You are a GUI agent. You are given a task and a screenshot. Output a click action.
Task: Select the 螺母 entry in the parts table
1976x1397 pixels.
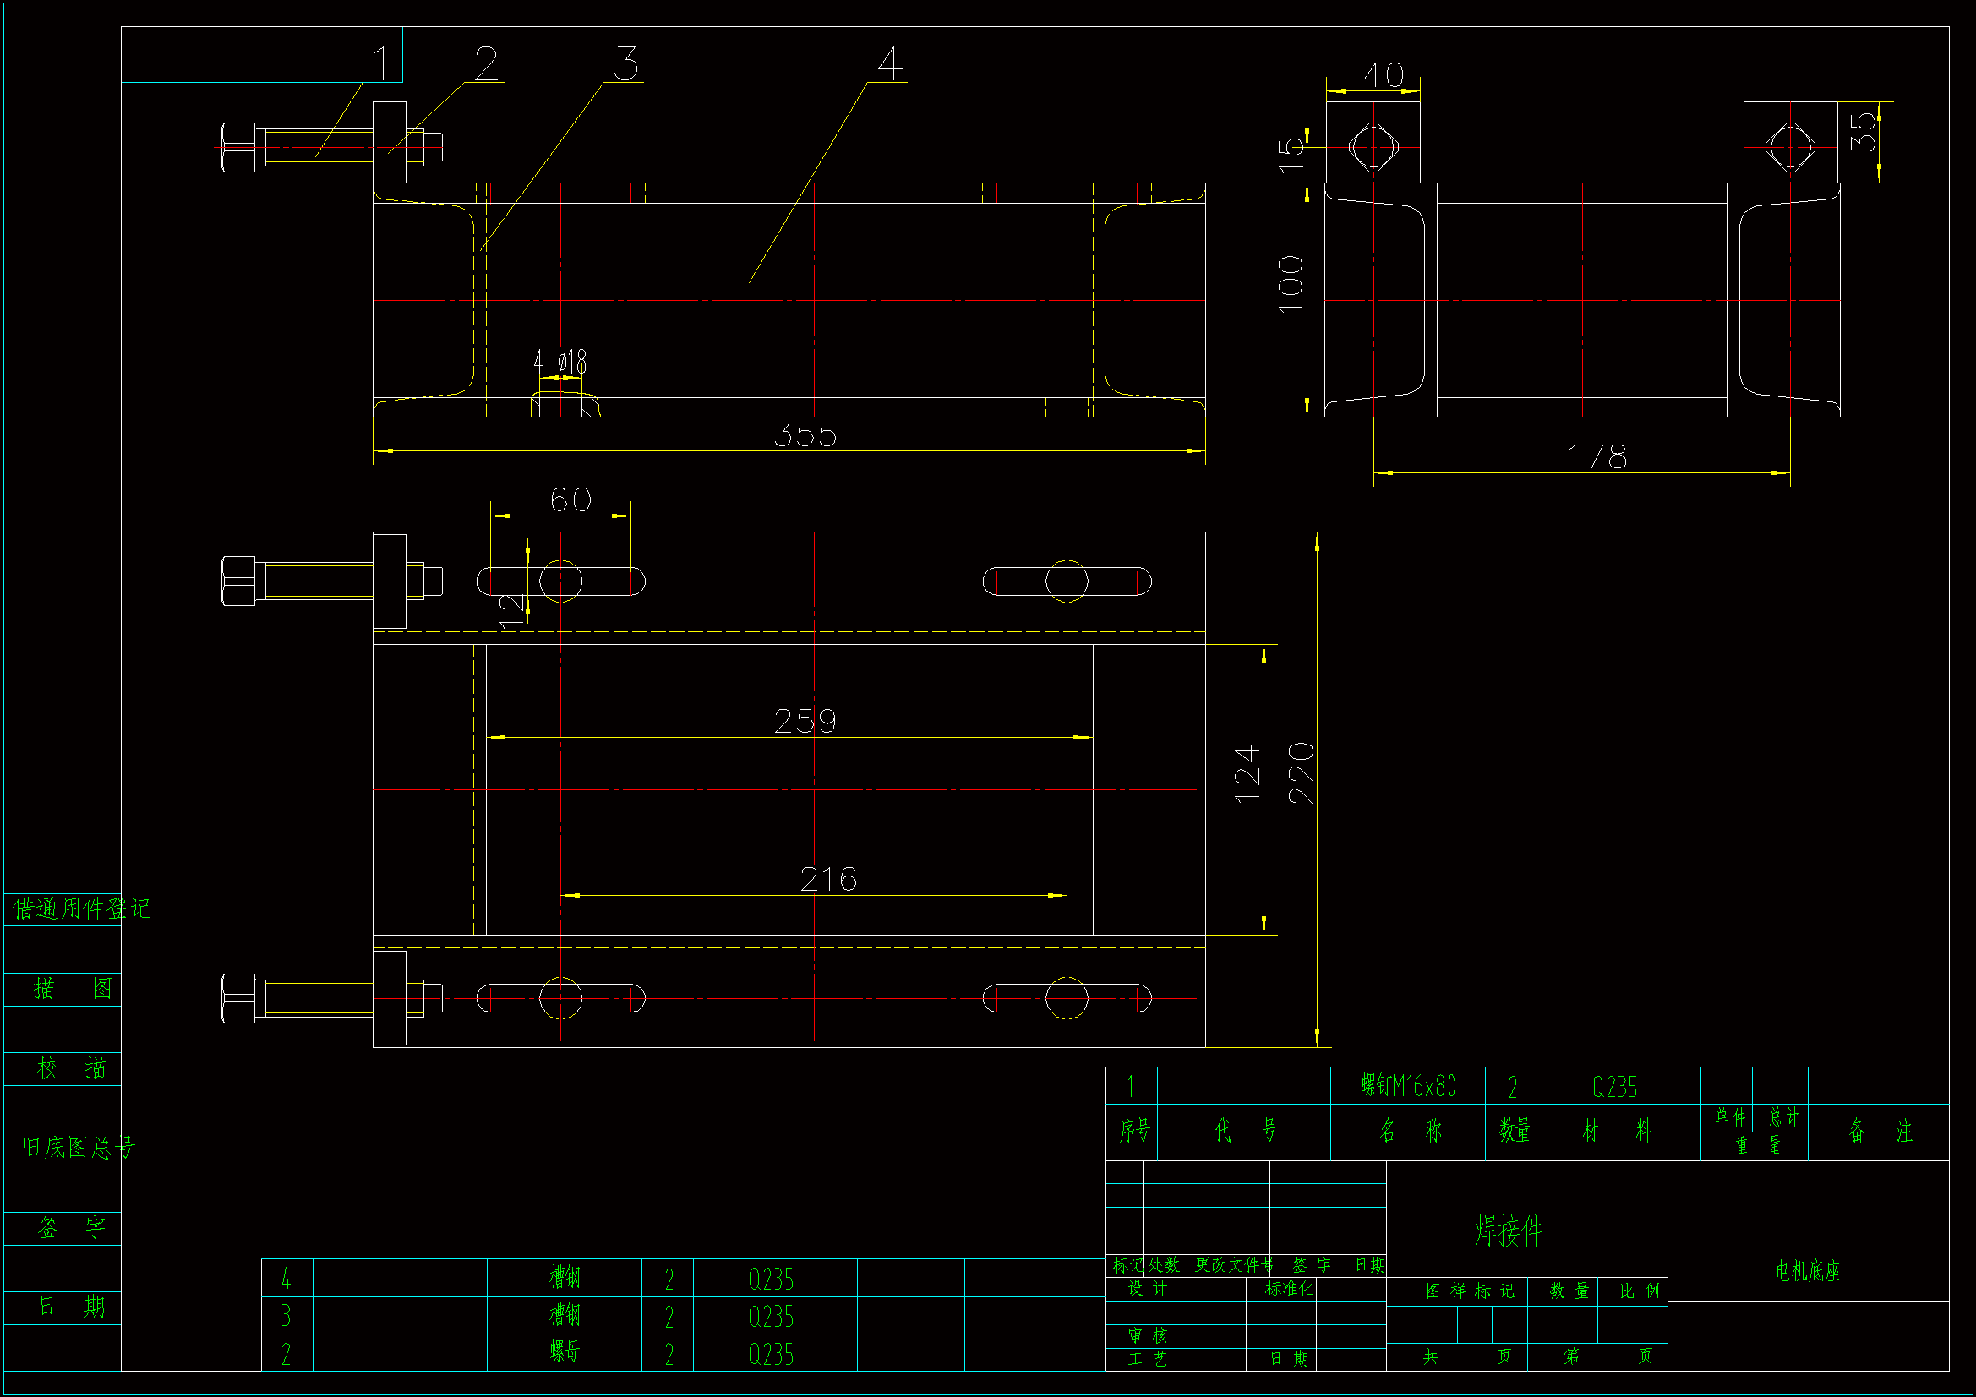click(x=565, y=1351)
